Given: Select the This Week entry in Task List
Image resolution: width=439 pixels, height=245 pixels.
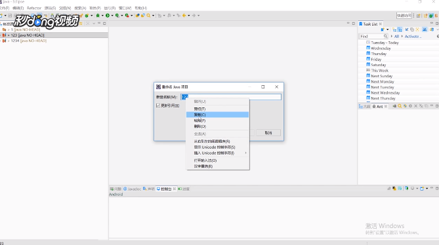Looking at the screenshot, I should (380, 70).
